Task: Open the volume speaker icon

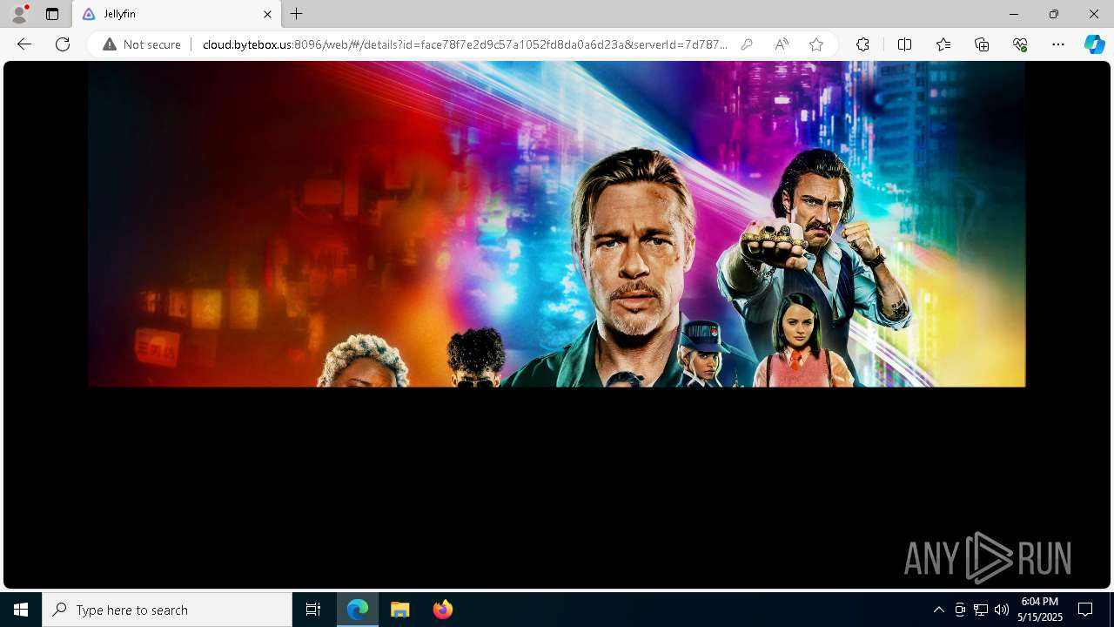Action: (x=1002, y=610)
